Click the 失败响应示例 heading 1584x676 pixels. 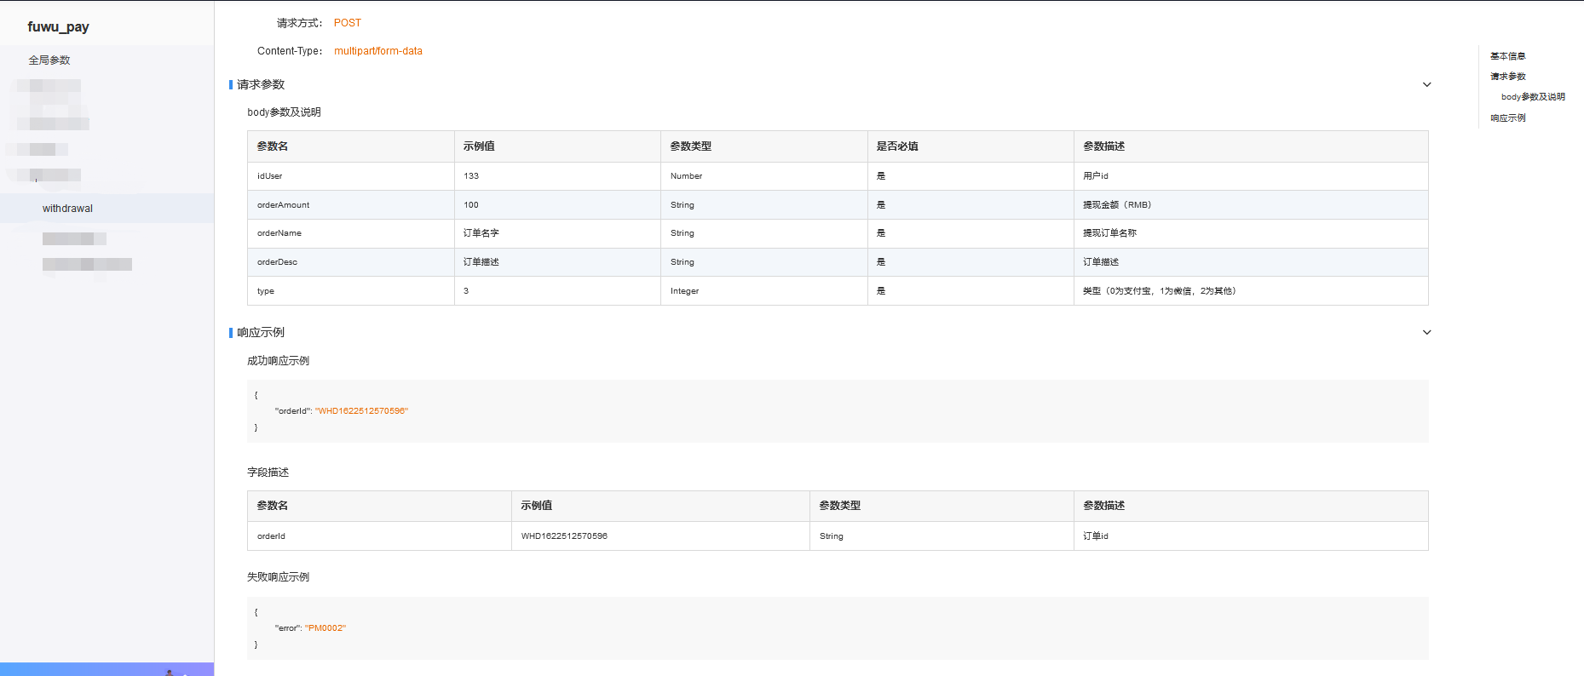278,577
